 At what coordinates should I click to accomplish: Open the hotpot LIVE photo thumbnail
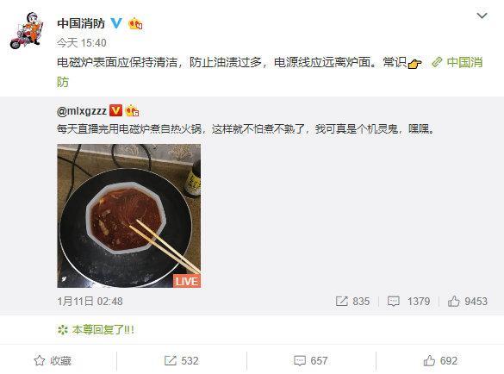tap(129, 215)
